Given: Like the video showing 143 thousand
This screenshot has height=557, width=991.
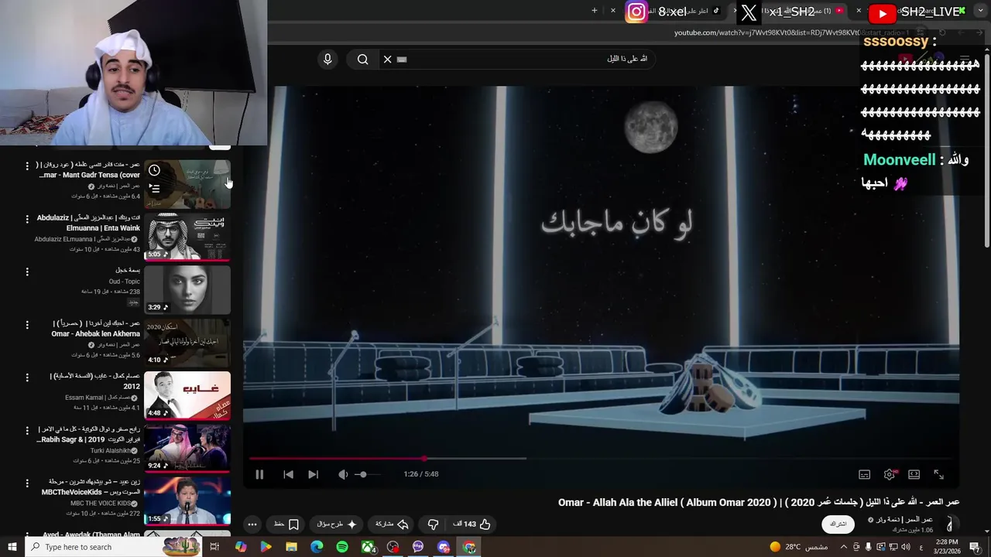Looking at the screenshot, I should [x=472, y=524].
